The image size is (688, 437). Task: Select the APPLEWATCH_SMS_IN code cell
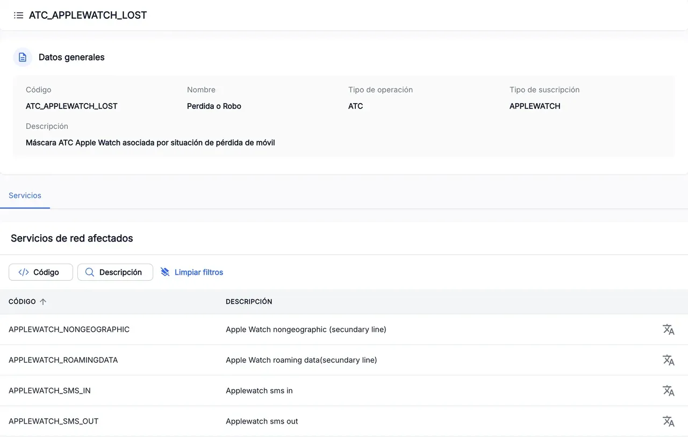(x=49, y=391)
